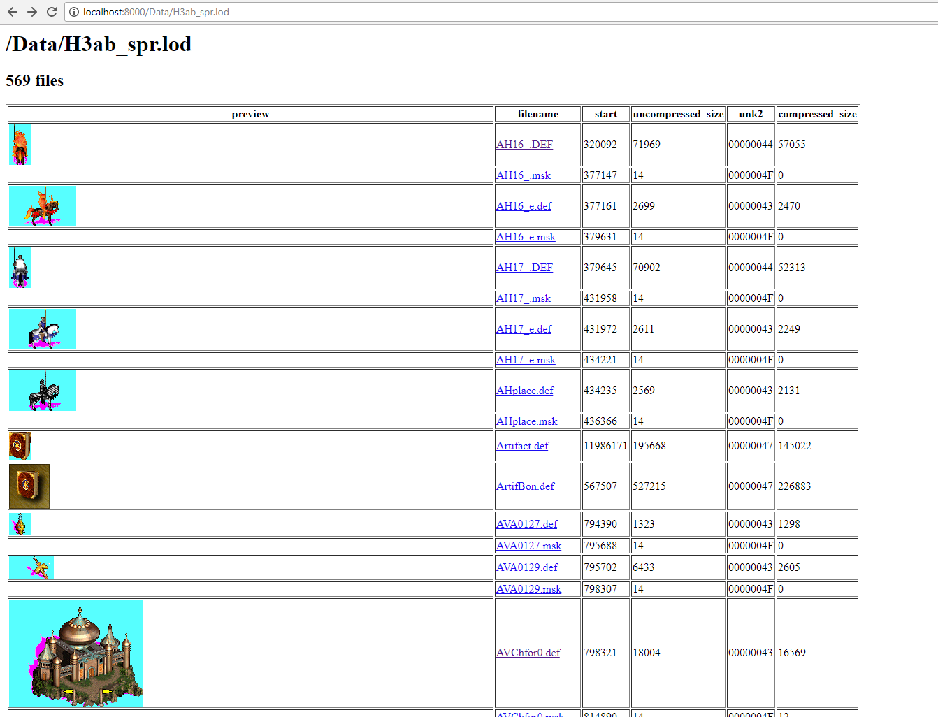Click the compressed size 145022
Screen dimensions: 938x717
[795, 446]
